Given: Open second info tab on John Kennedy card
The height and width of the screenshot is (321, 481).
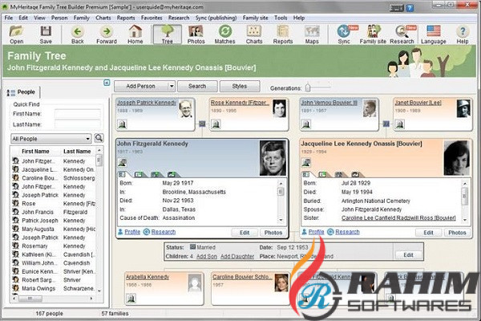Looking at the screenshot, I should pos(139,174).
